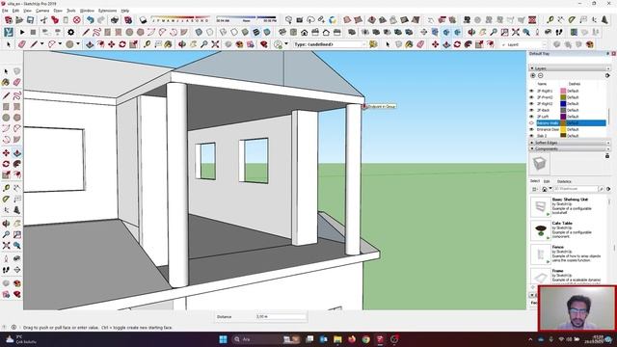Hide the 2F-Front2 layer eye
The width and height of the screenshot is (617, 347).
[x=531, y=97]
